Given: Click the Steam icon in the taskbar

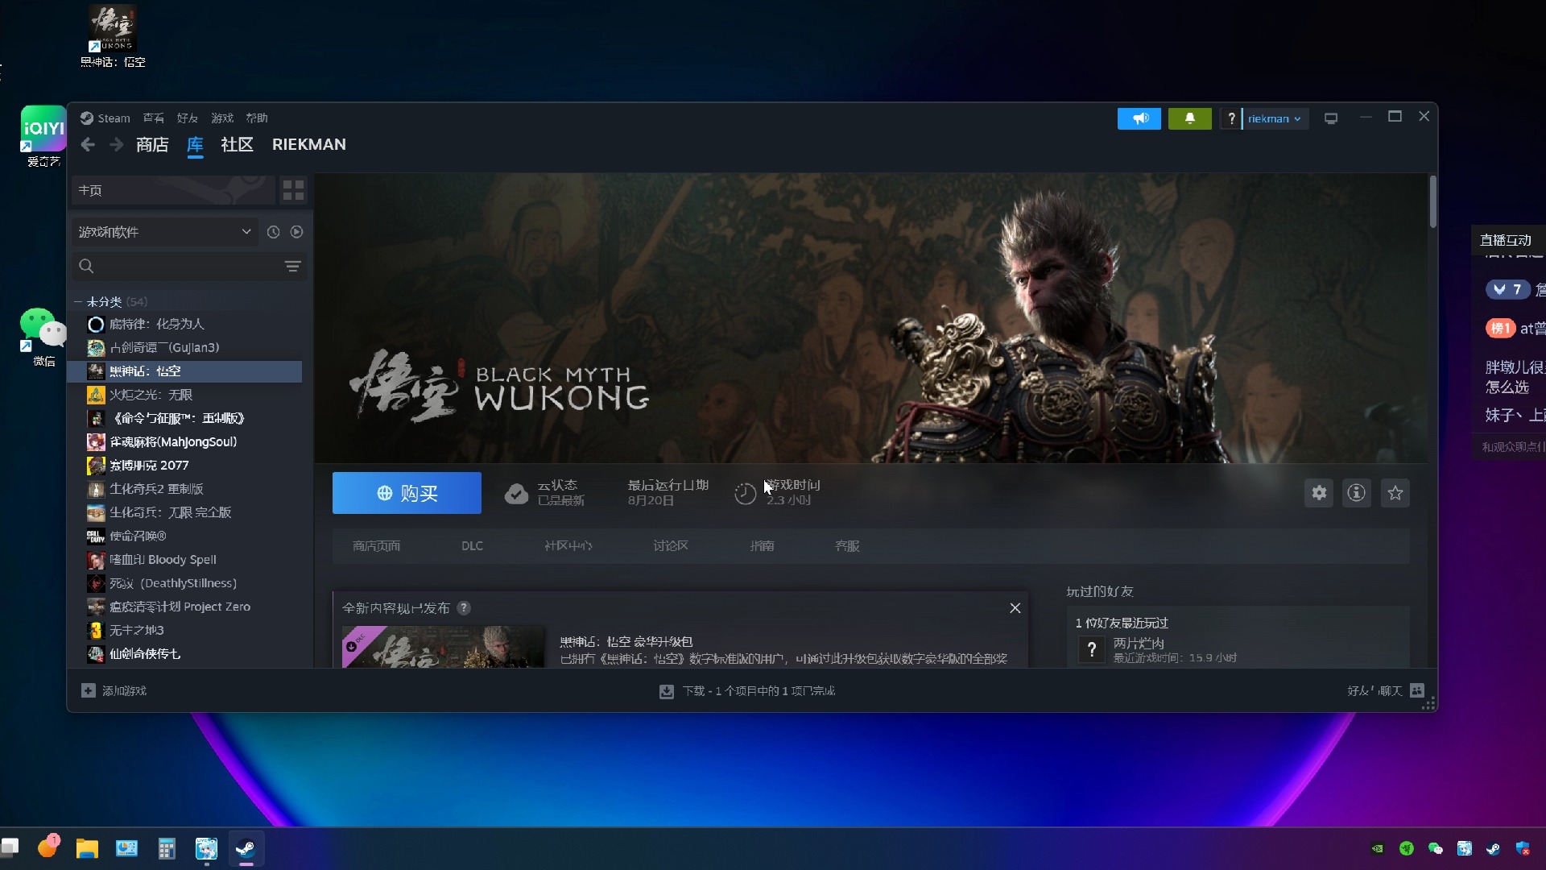Looking at the screenshot, I should point(246,848).
